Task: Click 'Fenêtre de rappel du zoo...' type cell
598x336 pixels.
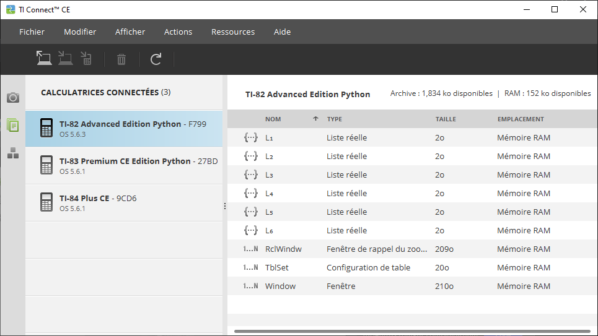Action: [x=377, y=249]
